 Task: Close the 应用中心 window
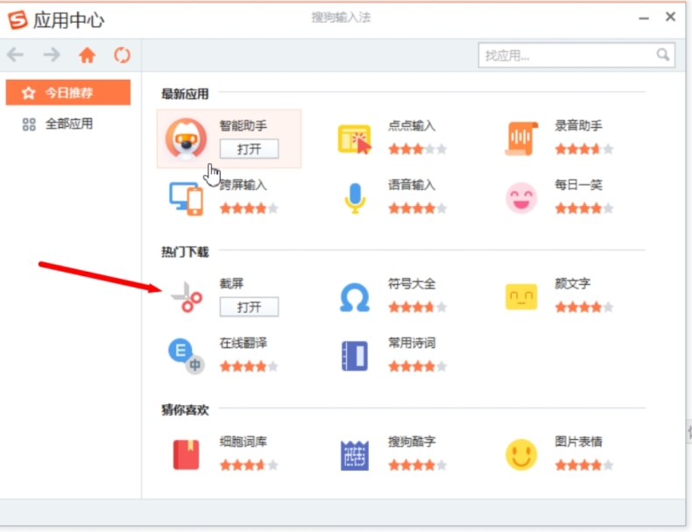tap(670, 17)
